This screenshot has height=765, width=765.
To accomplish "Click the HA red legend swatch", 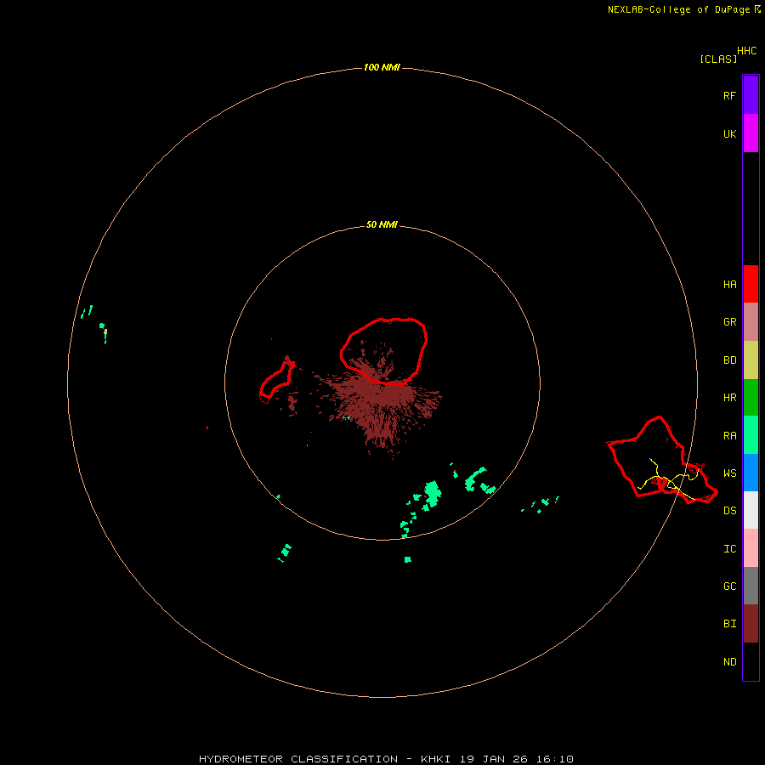I will (x=751, y=284).
